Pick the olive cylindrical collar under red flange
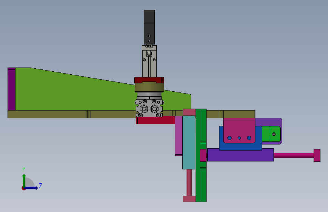The image size is (328, 212). point(149,88)
